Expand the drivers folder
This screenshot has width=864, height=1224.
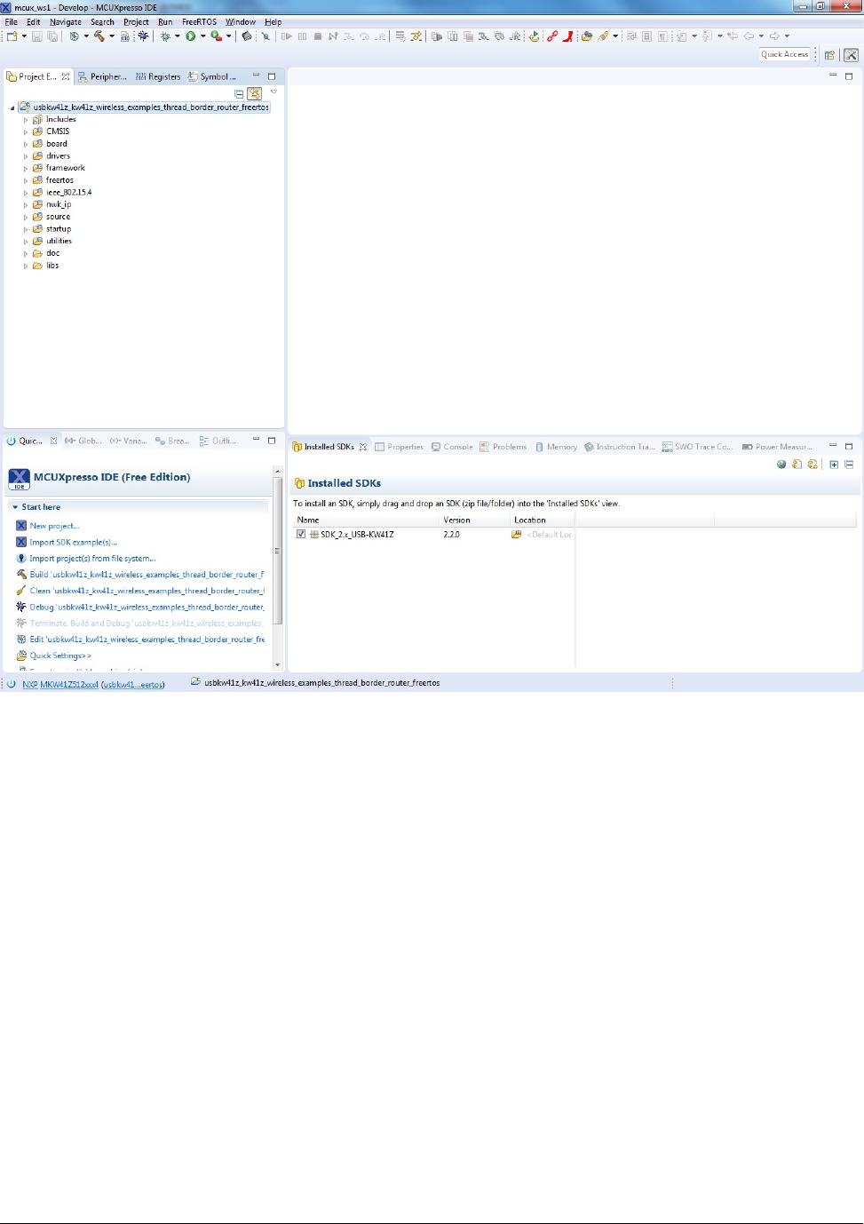[26, 156]
